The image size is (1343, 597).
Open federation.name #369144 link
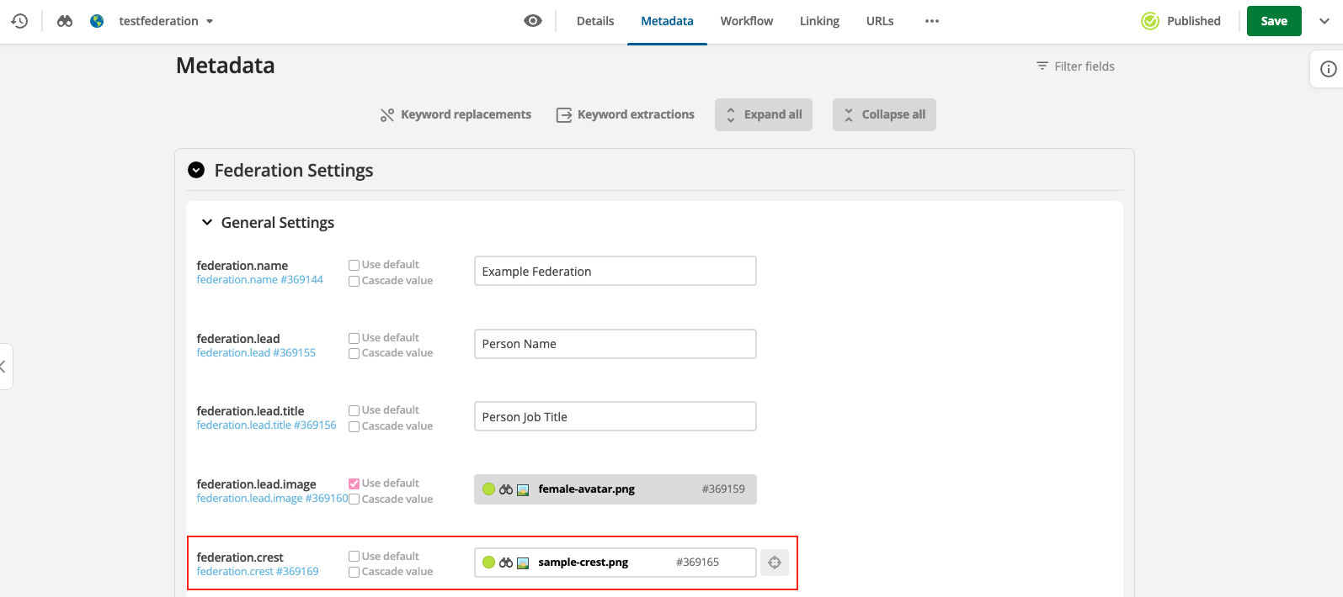pos(260,280)
